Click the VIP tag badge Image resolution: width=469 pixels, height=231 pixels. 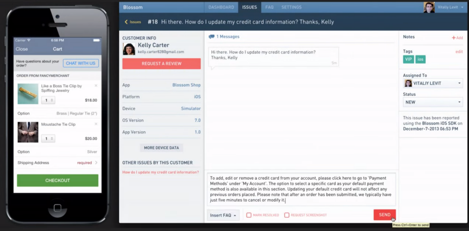pos(408,59)
